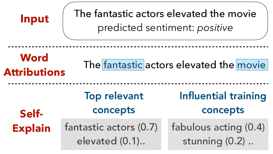This screenshot has height=154, width=273.
Task: Select the blue highlighted word "fantastic"
Action: click(123, 65)
